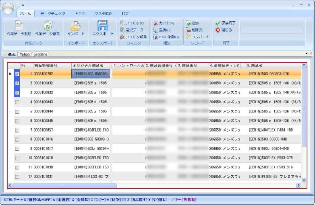Select the bidders sheet tab

(40, 54)
